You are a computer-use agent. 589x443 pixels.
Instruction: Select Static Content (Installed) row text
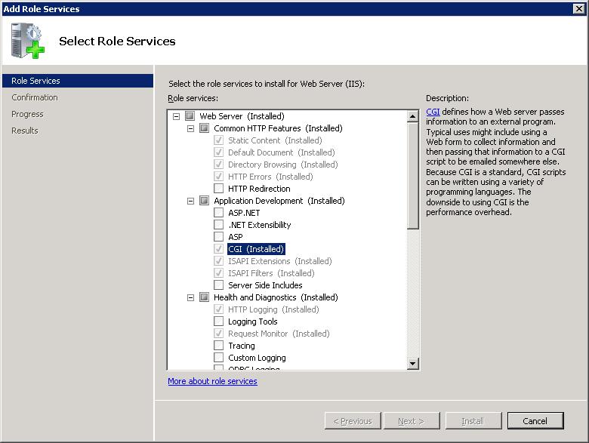[275, 140]
